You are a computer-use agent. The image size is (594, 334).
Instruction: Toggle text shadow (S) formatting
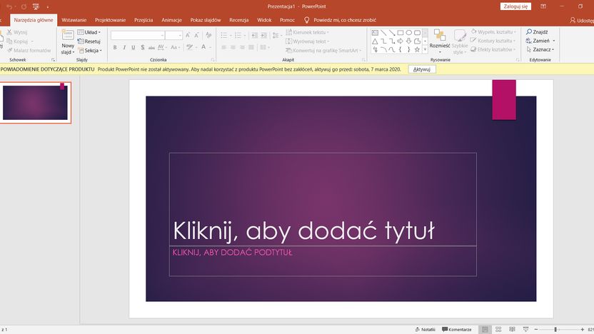(x=143, y=47)
